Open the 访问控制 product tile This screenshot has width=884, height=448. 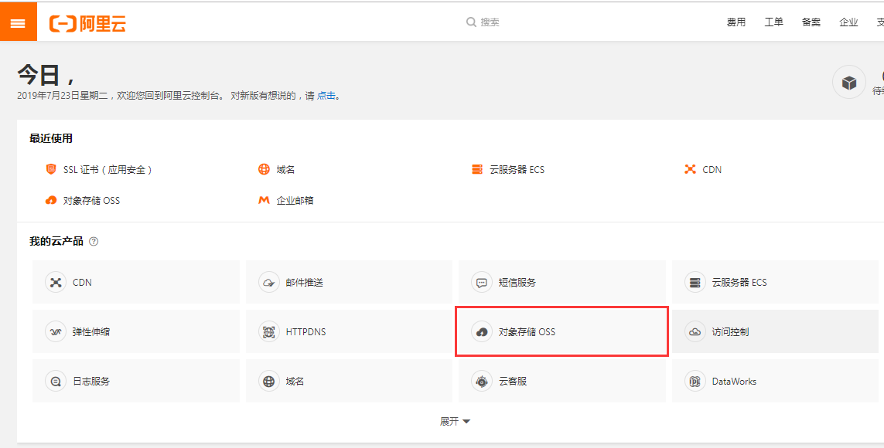point(773,332)
